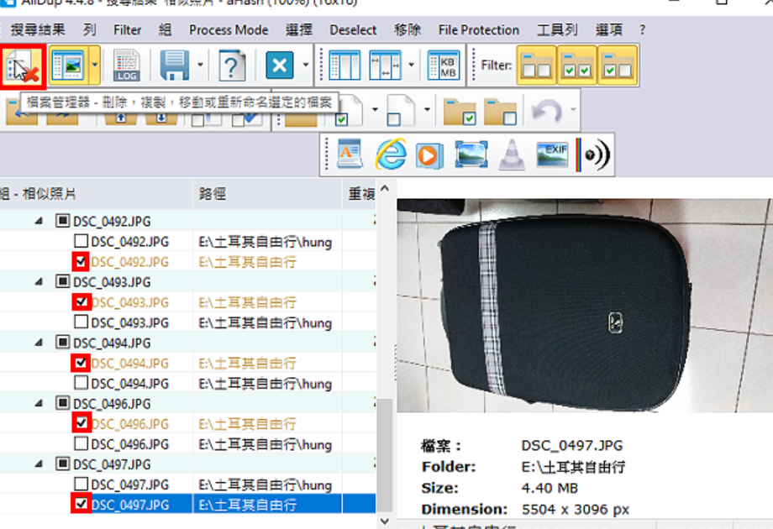Collapse the DSC_0496.JPG group

coord(39,403)
